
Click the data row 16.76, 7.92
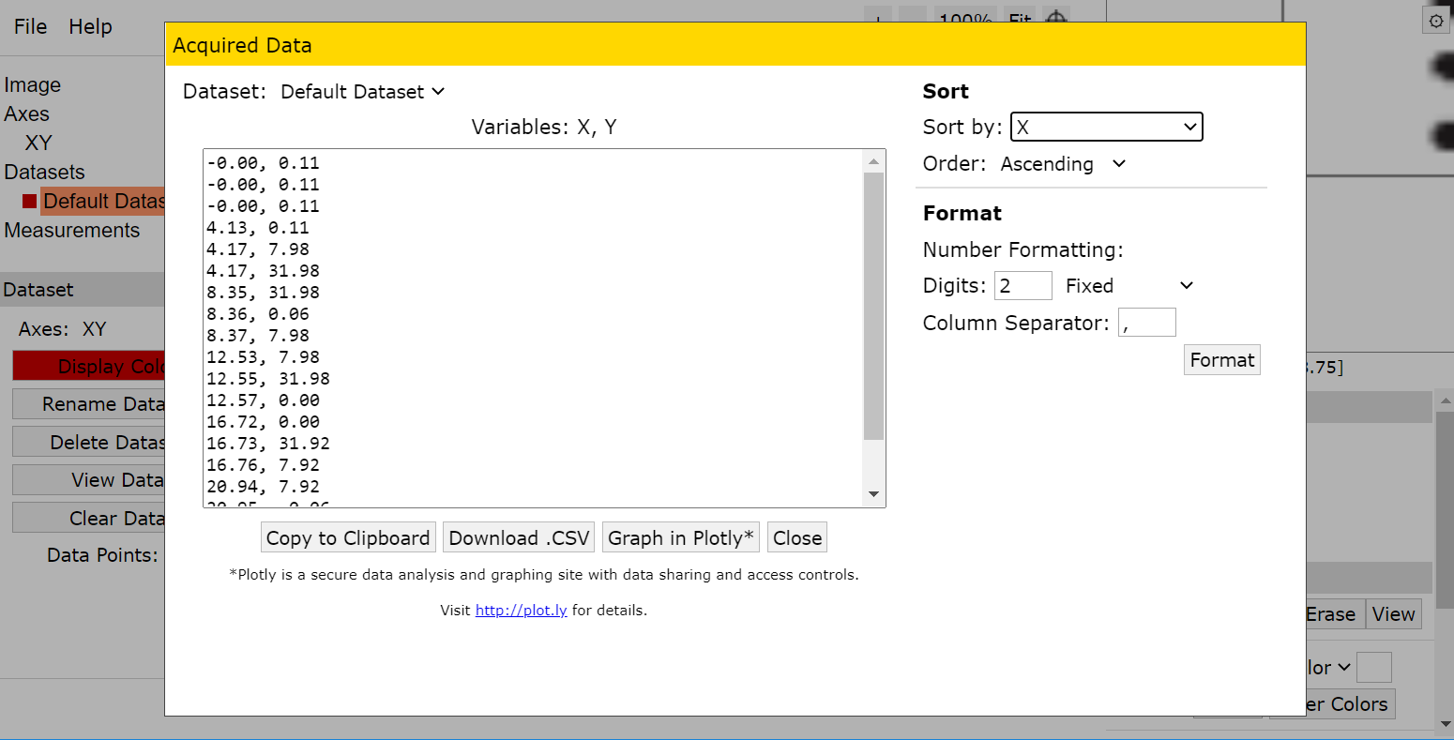(x=264, y=464)
